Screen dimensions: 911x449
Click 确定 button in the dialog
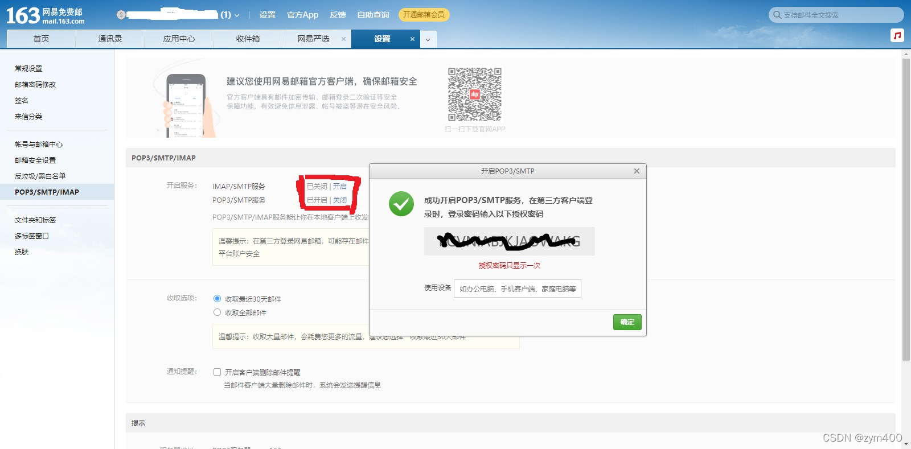click(x=627, y=322)
